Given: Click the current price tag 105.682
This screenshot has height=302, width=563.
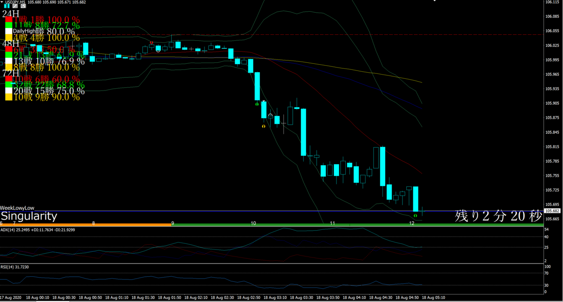Looking at the screenshot, I should pyautogui.click(x=553, y=211).
